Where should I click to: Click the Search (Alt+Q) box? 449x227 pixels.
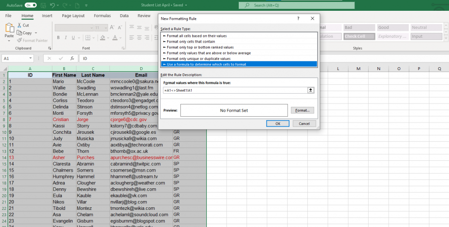pyautogui.click(x=297, y=5)
